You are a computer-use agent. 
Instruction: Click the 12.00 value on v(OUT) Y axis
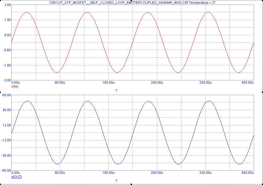(7, 125)
